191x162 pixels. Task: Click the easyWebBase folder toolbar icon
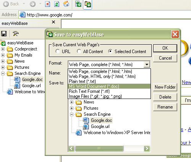pos(87,5)
